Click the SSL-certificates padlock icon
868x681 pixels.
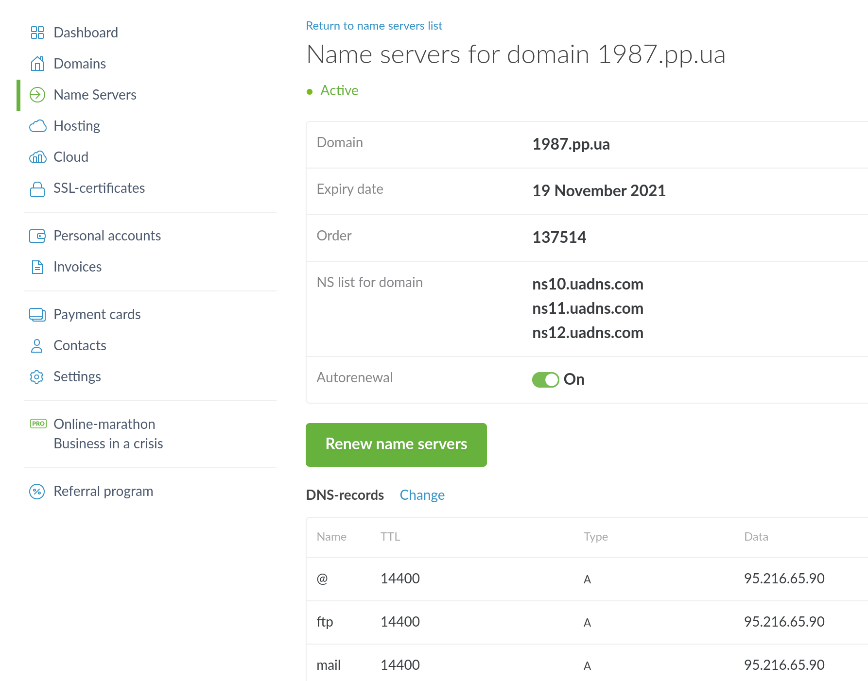pos(37,188)
